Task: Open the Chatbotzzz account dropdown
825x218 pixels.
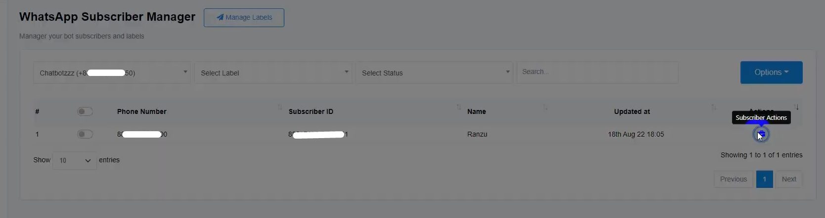Action: 112,73
